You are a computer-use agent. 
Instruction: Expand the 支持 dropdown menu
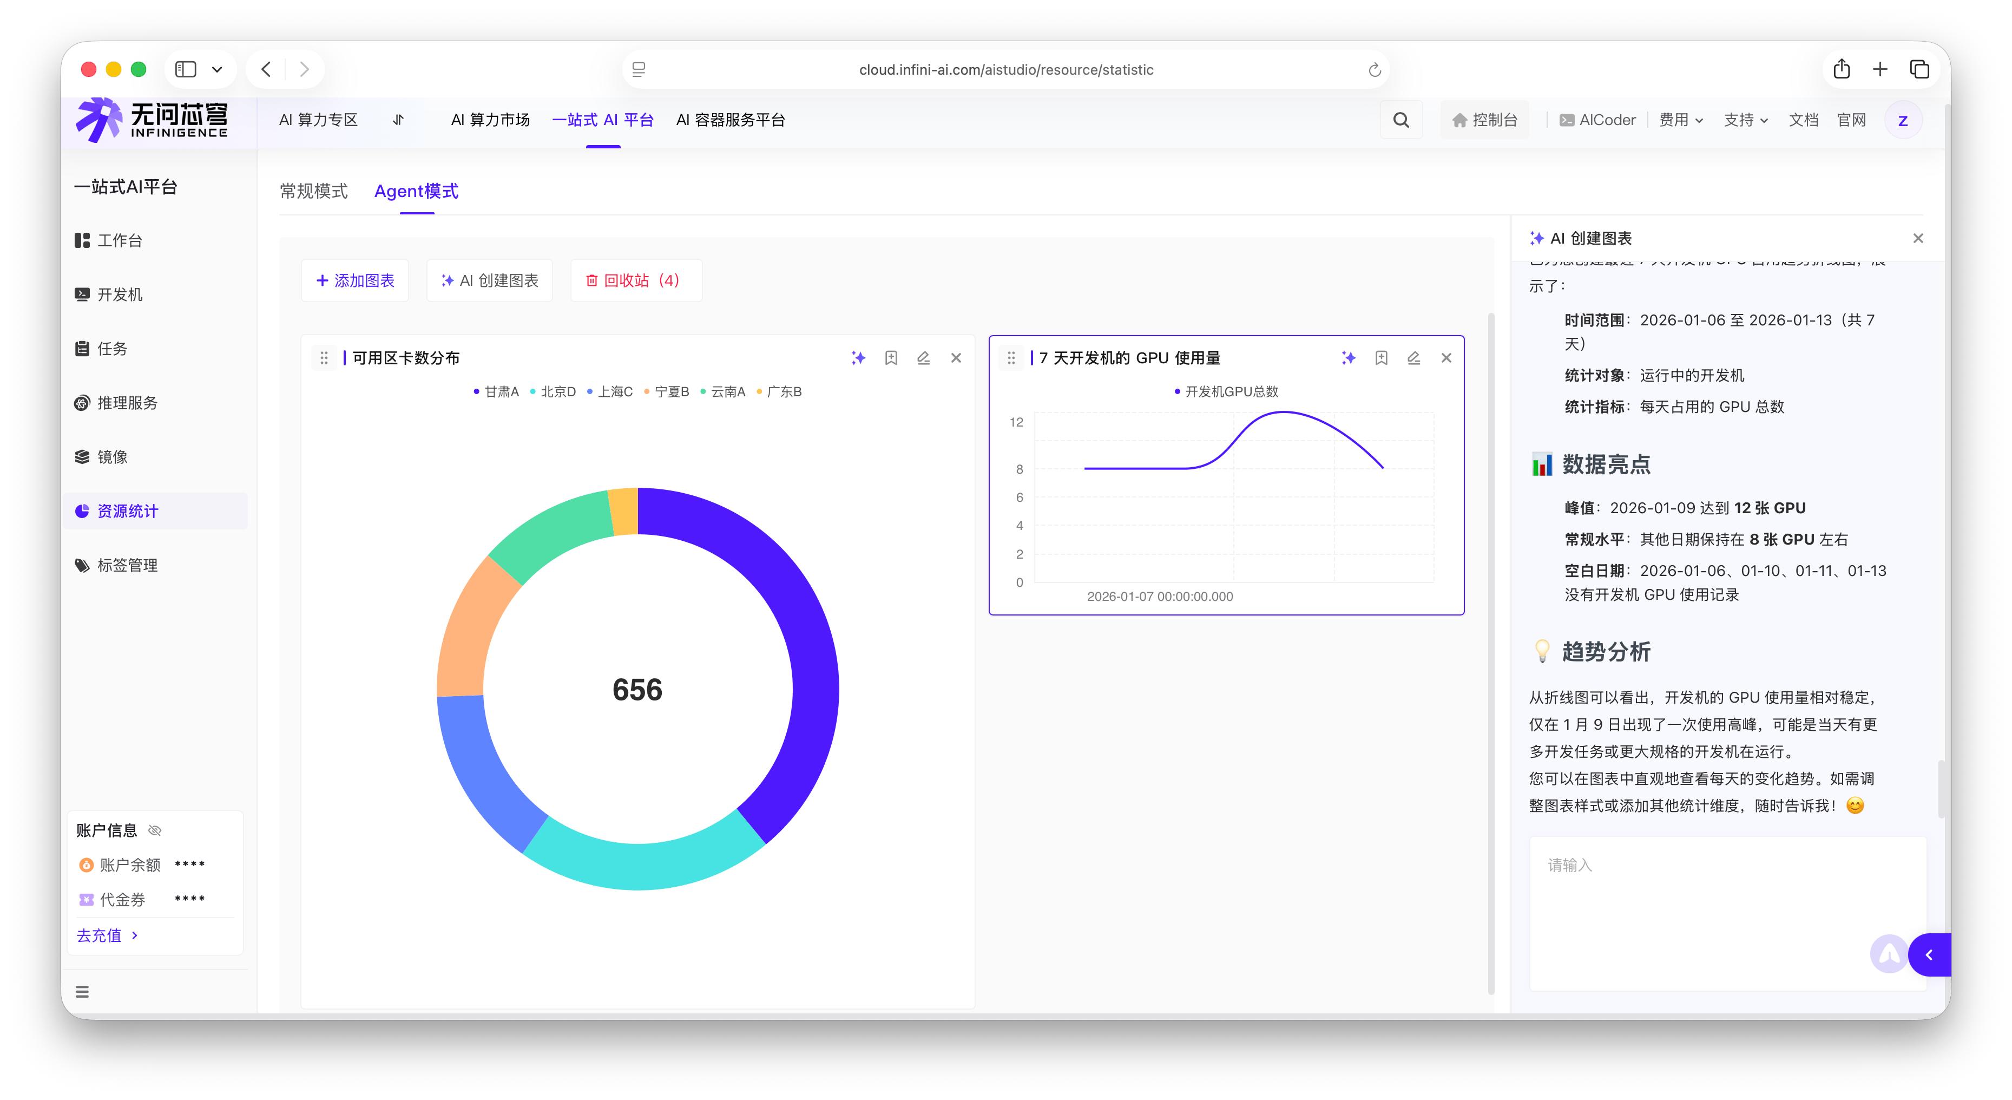click(1746, 120)
